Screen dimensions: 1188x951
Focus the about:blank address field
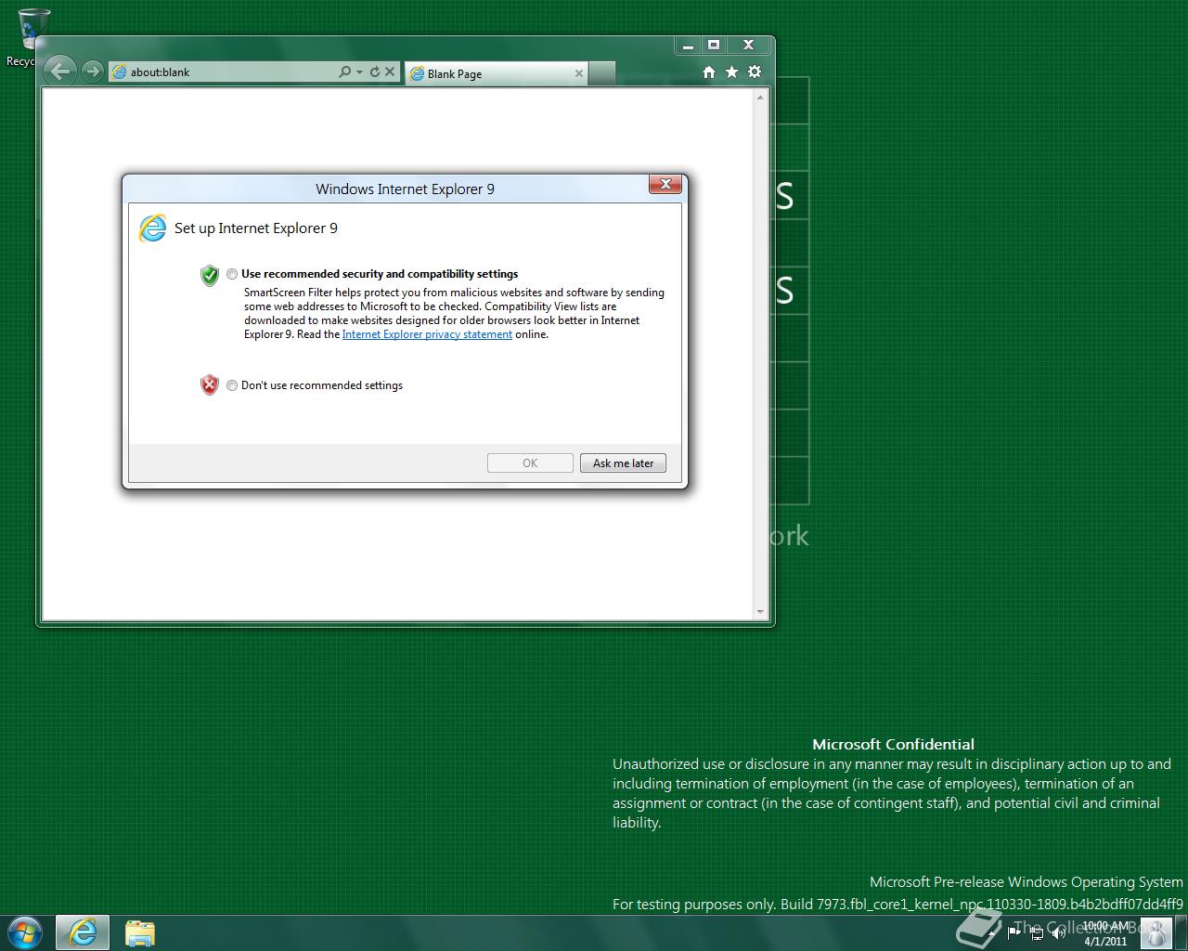tap(223, 72)
